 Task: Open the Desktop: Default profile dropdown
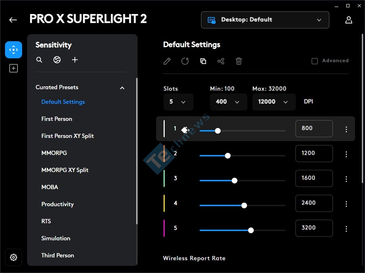click(265, 20)
